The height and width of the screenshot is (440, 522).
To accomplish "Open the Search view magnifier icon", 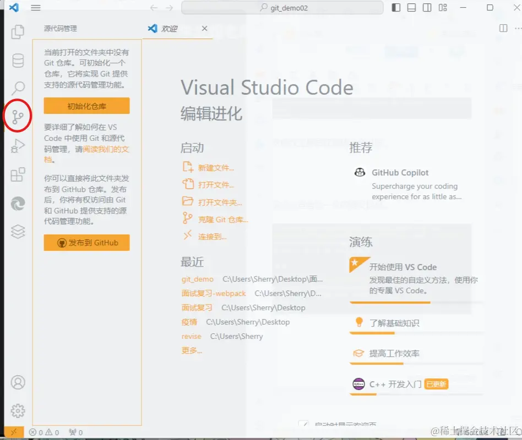I will (18, 88).
